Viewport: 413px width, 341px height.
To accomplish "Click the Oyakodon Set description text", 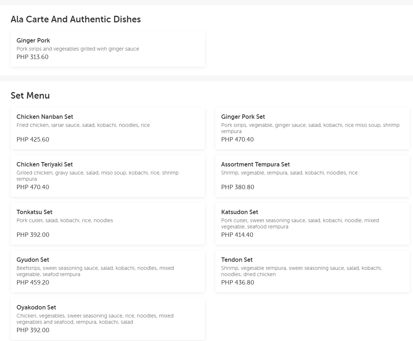I will [95, 319].
